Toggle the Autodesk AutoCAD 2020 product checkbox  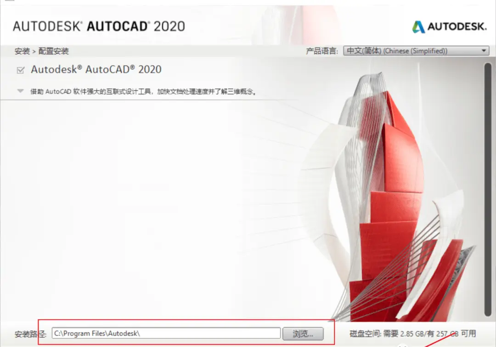click(21, 70)
